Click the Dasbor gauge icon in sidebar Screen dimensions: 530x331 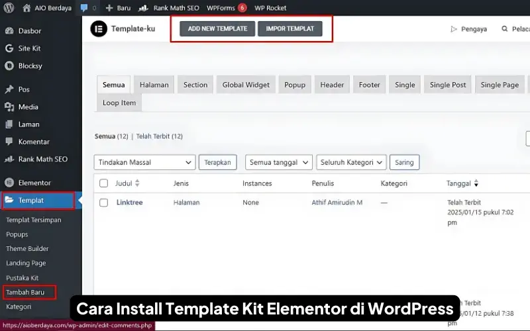click(x=9, y=30)
